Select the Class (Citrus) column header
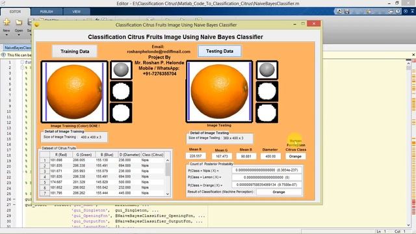Viewport: 416px width, 234px height. click(153, 155)
